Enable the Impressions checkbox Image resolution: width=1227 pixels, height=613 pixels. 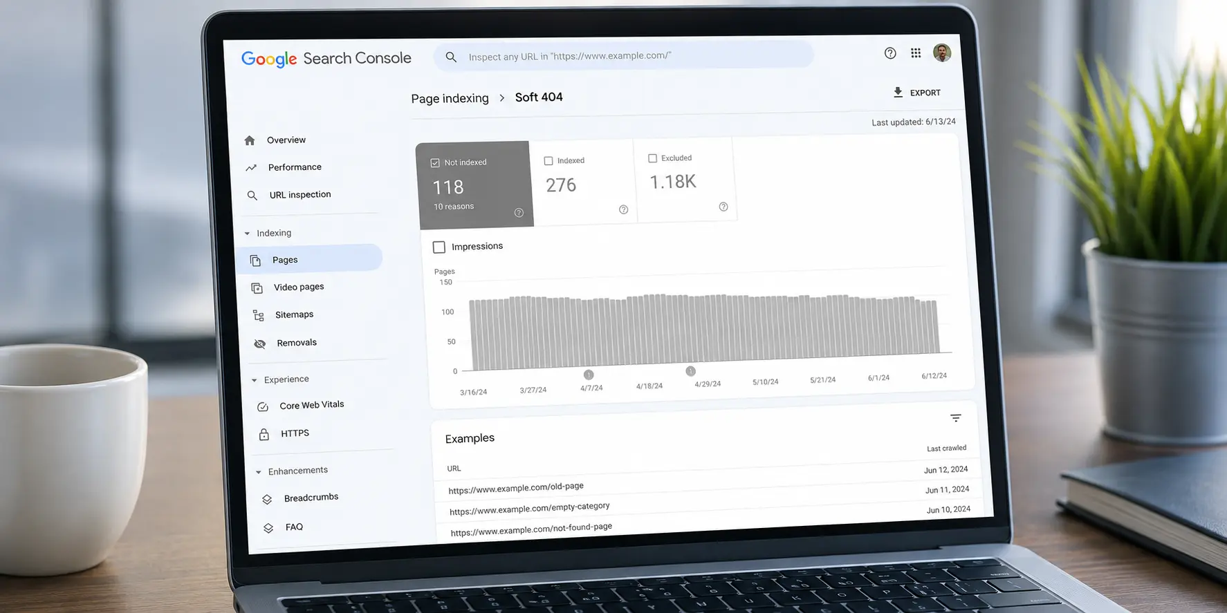point(439,247)
